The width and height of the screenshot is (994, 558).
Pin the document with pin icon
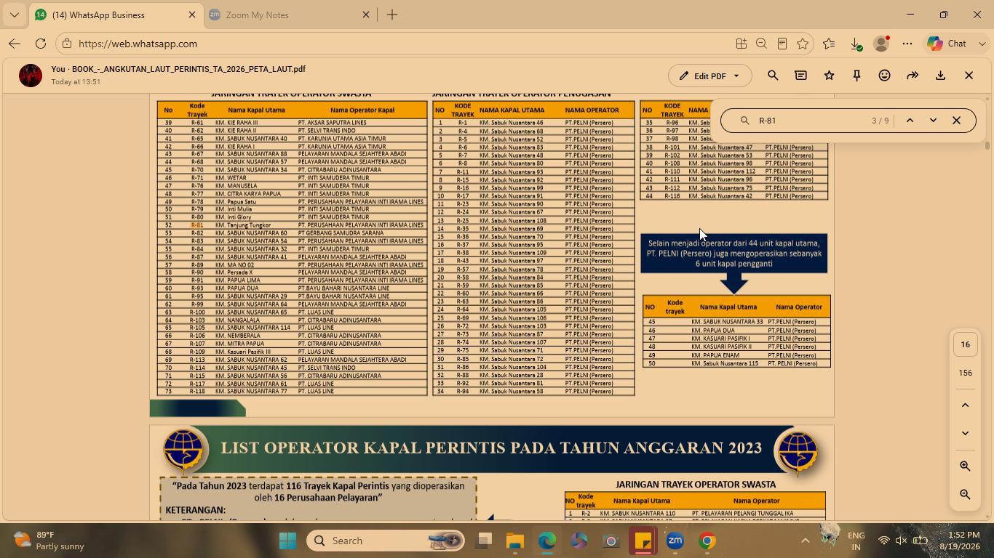pos(856,76)
